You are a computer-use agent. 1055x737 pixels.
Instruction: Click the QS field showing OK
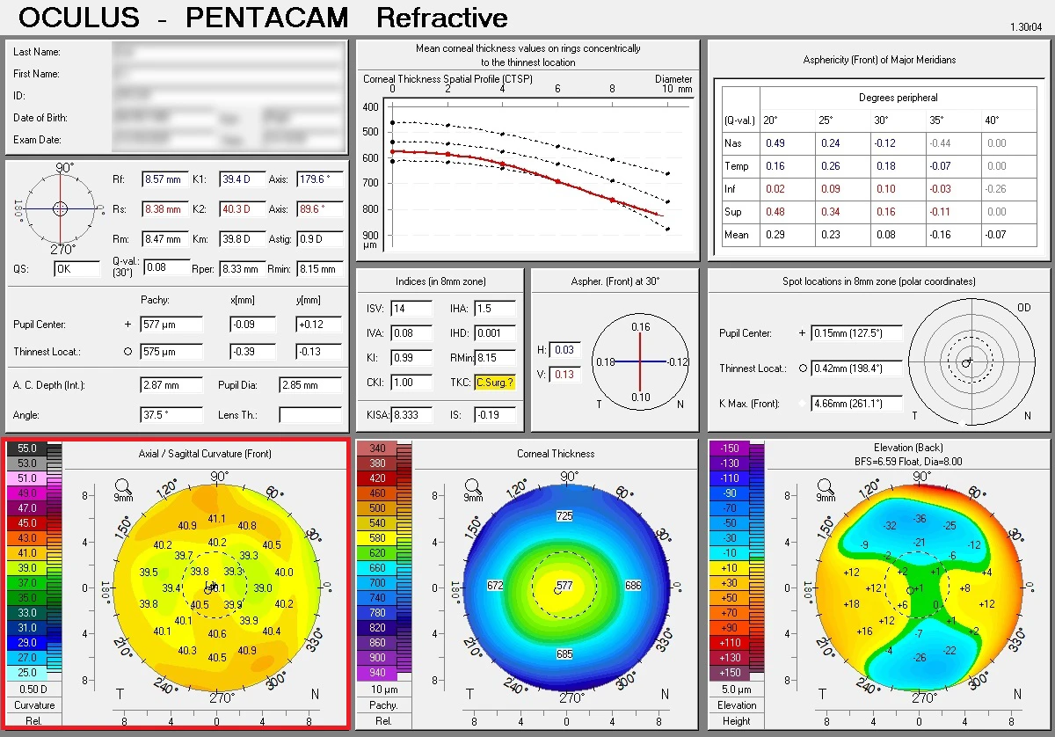coord(76,269)
